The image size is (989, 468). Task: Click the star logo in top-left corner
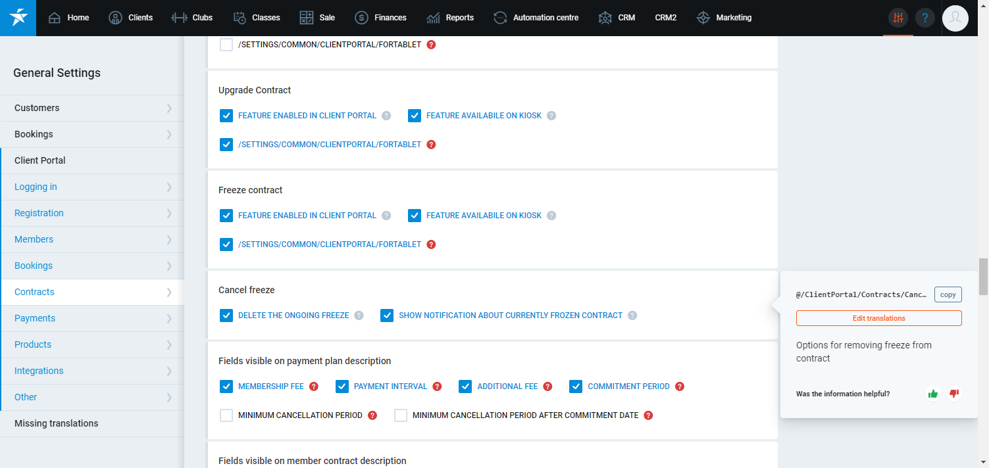[18, 18]
